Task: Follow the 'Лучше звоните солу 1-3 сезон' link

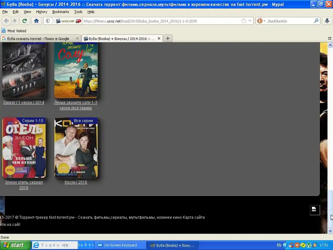Action: pyautogui.click(x=75, y=105)
